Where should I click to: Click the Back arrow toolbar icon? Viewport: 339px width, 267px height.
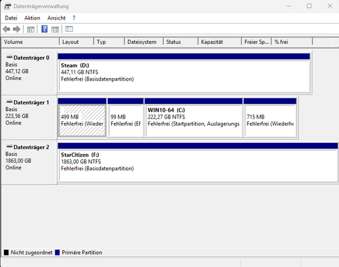[x=7, y=29]
